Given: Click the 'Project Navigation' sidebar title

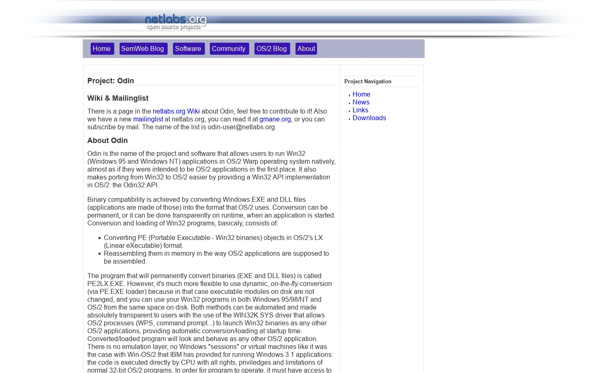Looking at the screenshot, I should [x=368, y=81].
